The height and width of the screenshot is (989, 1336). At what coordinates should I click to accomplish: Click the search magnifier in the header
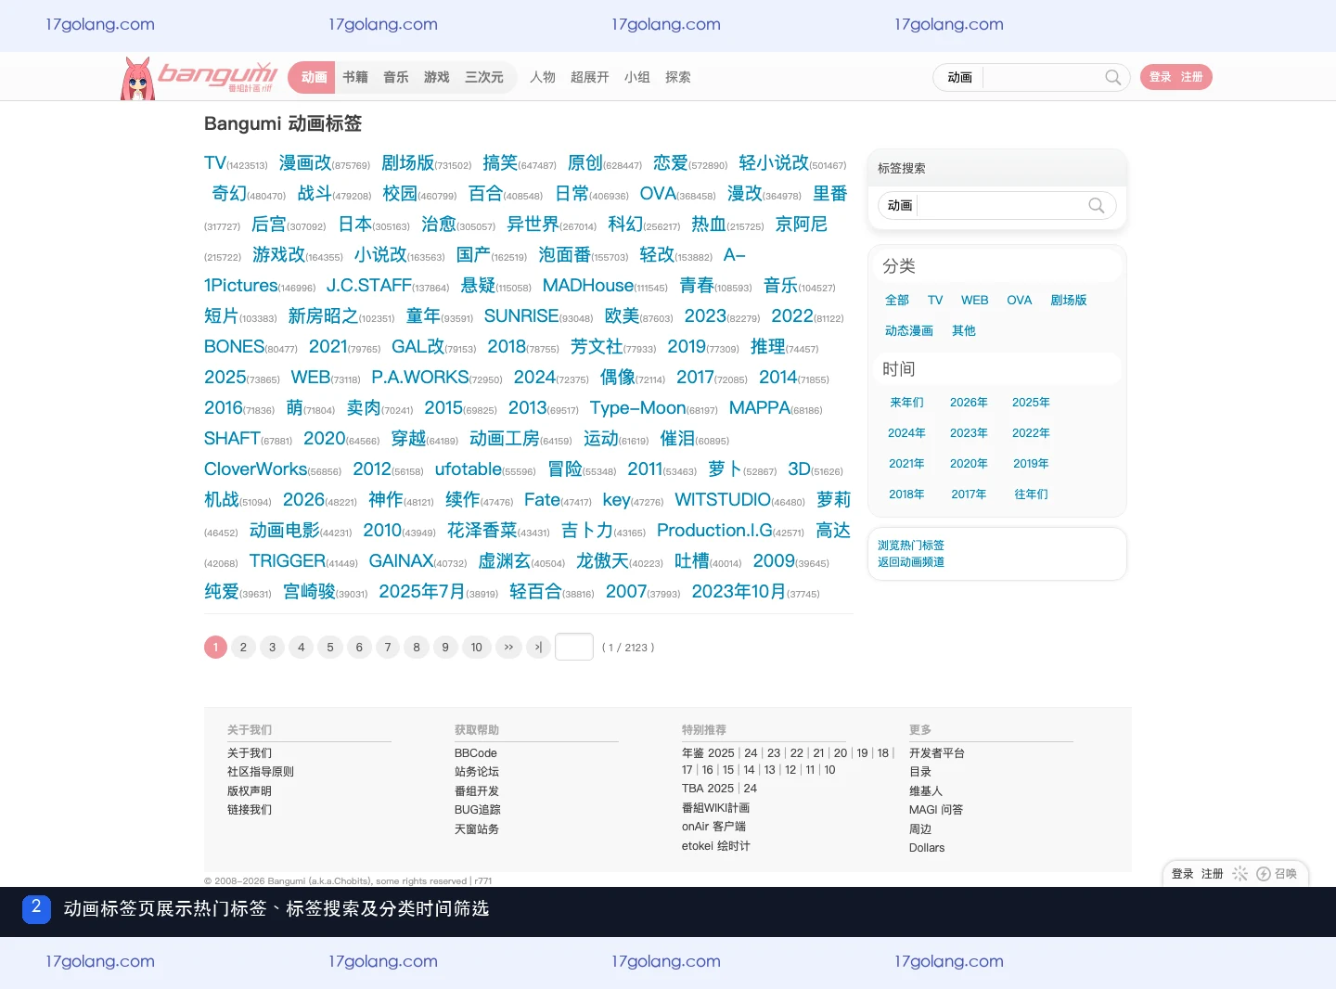pos(1112,77)
